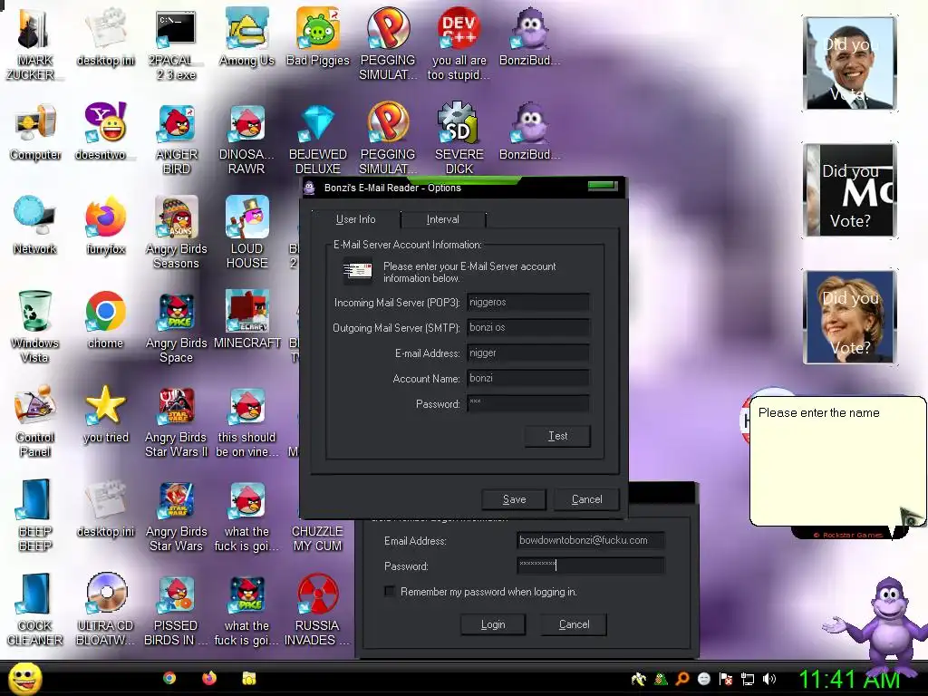Open the RUSSIA INVADES radiation icon
This screenshot has height=696, width=928.
tap(318, 609)
